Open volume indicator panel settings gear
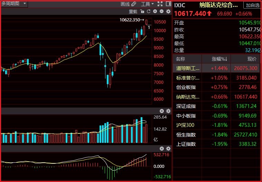The image size is (262, 182). click(x=168, y=111)
